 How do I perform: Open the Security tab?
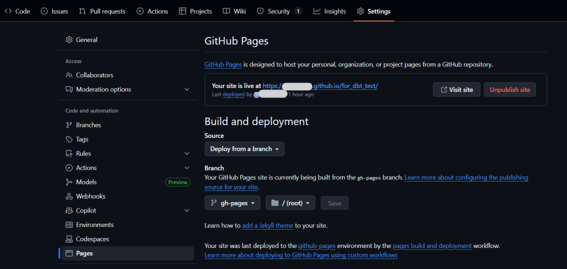pos(279,11)
